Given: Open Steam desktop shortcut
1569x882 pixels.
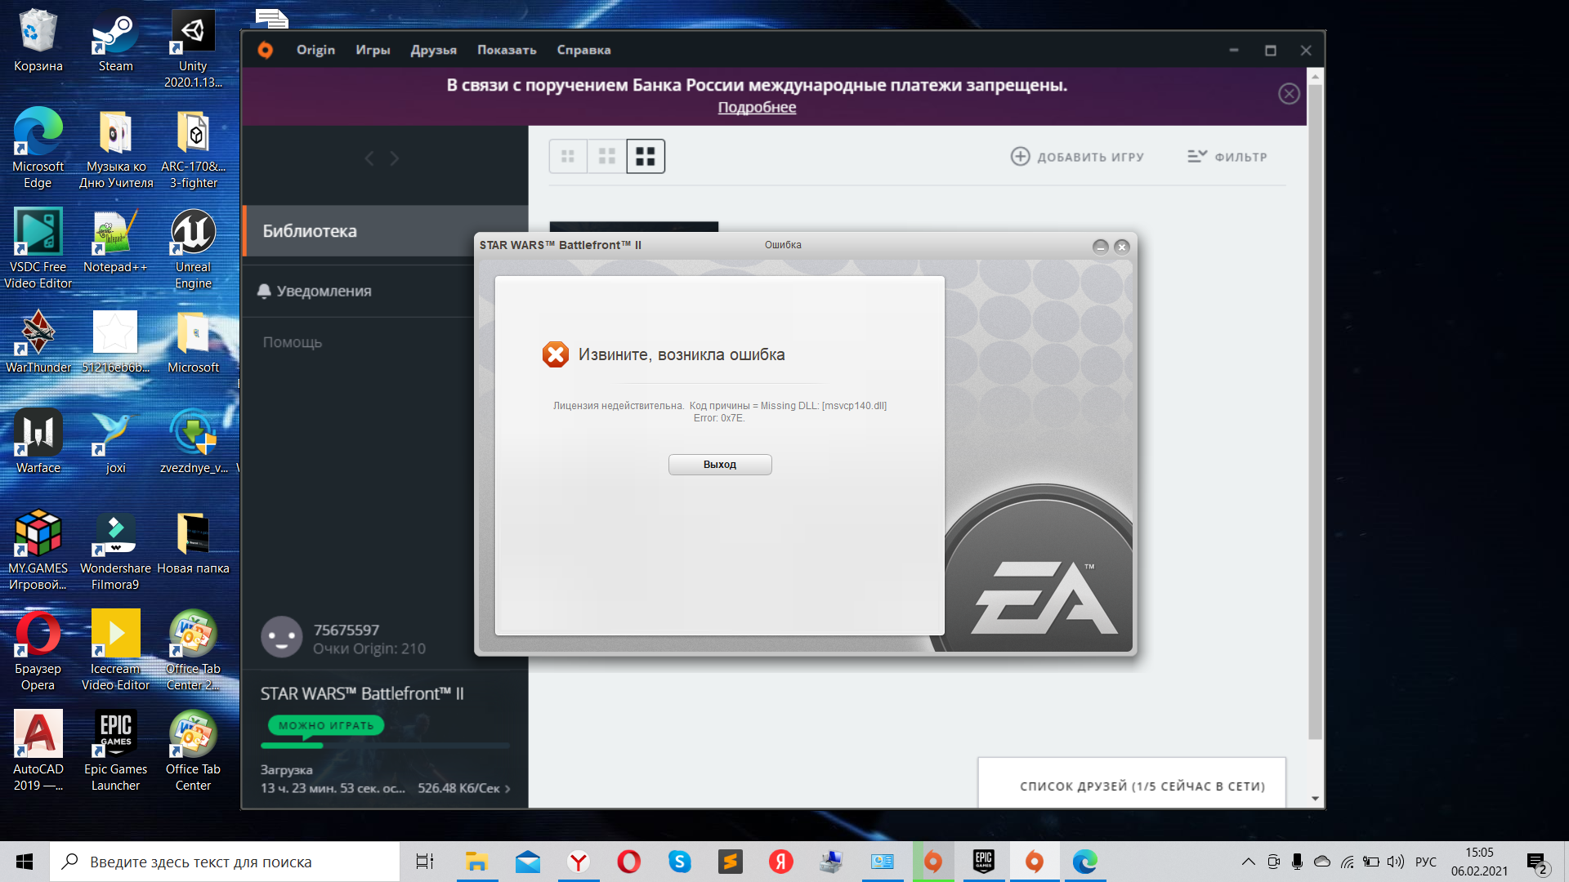Looking at the screenshot, I should pyautogui.click(x=115, y=42).
